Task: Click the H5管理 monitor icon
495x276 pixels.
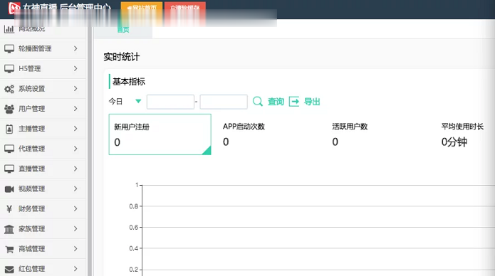Action: (9, 69)
